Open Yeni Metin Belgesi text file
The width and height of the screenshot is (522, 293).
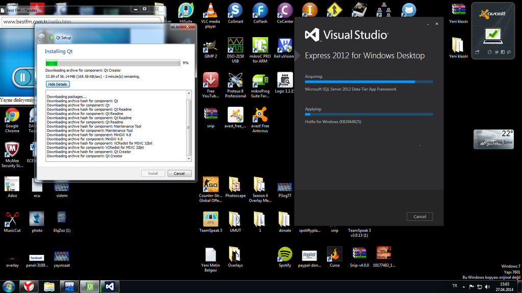[211, 260]
